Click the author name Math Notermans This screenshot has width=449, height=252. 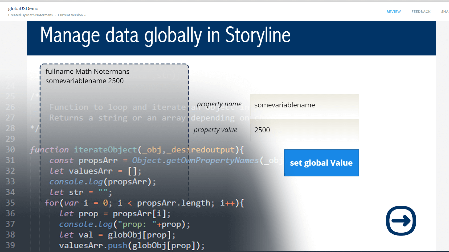[39, 15]
